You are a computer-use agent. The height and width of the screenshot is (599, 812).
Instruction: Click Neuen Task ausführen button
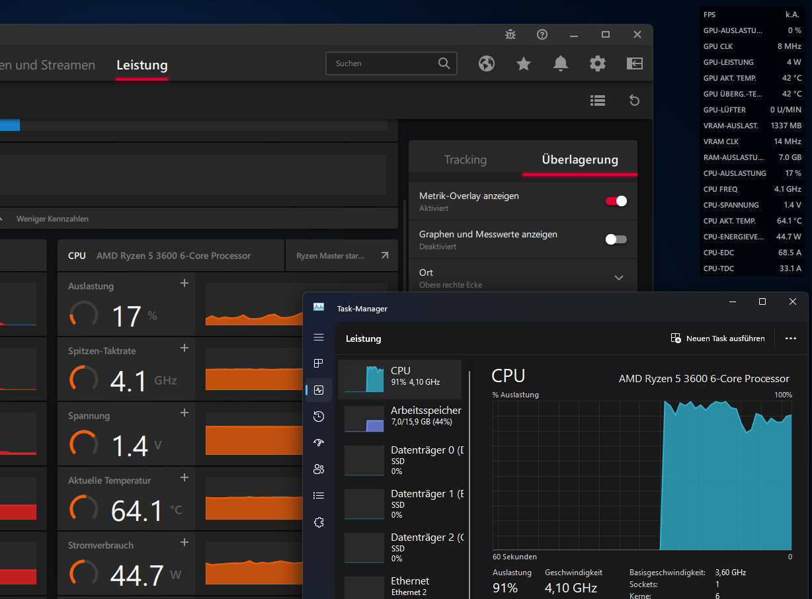717,338
